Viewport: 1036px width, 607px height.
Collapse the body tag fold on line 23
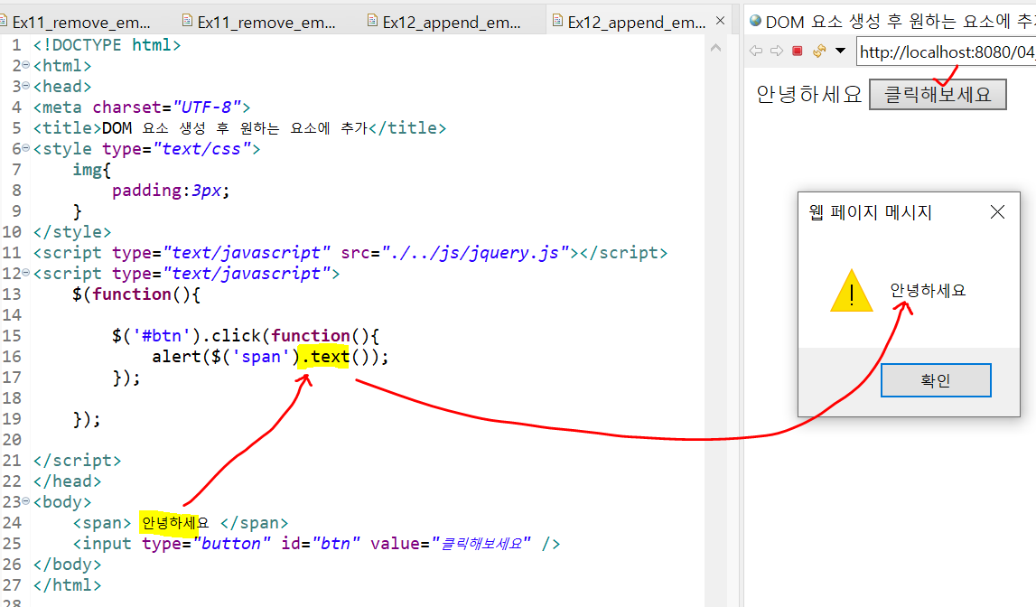click(26, 500)
